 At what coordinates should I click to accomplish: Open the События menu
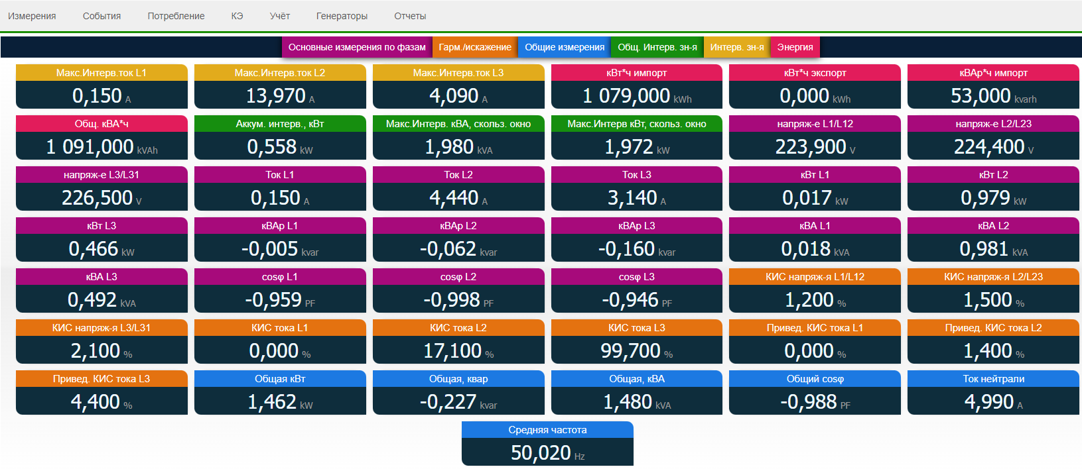pos(101,16)
